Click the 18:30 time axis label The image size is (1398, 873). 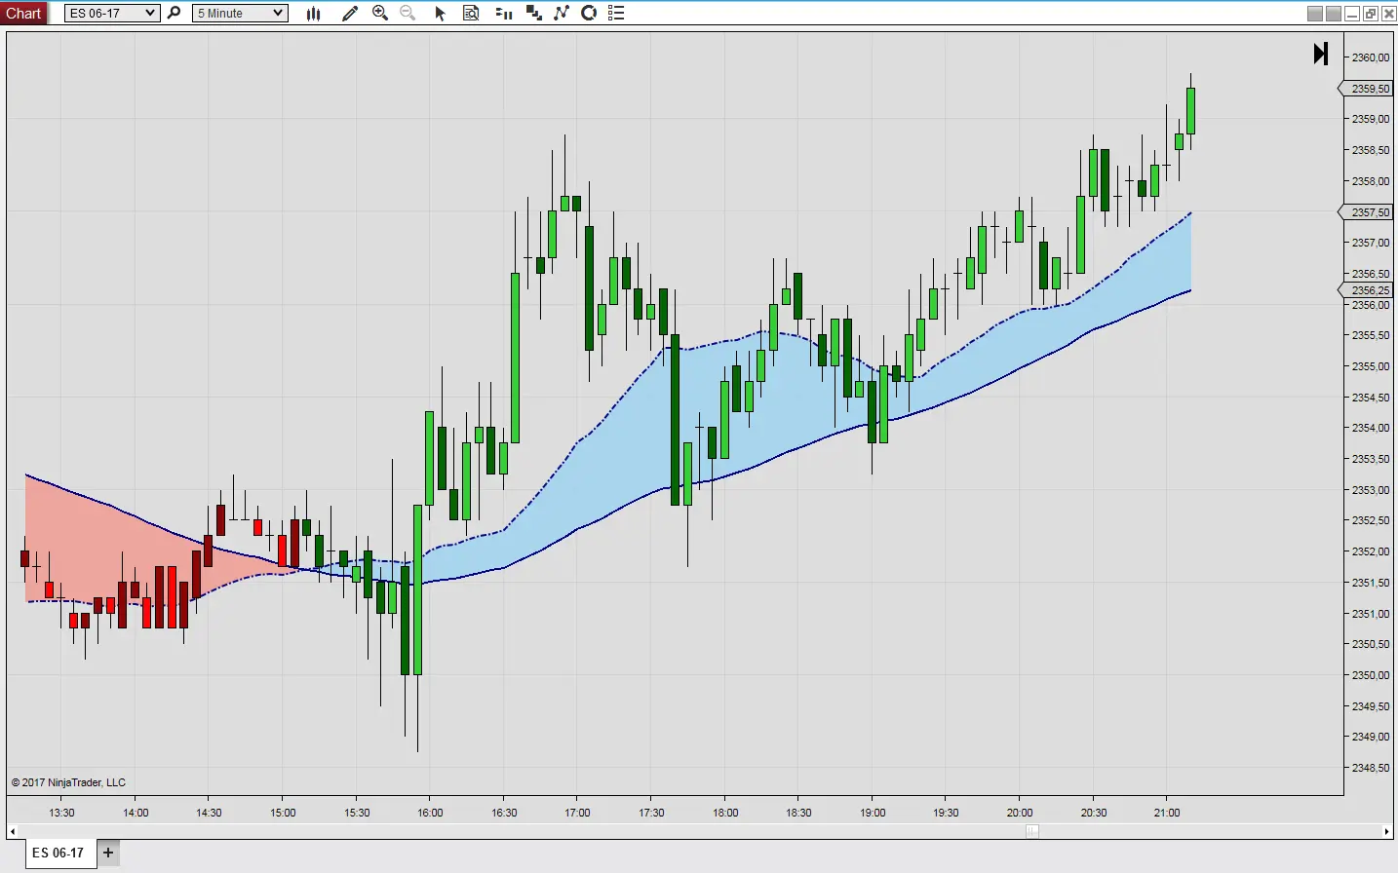click(x=798, y=813)
